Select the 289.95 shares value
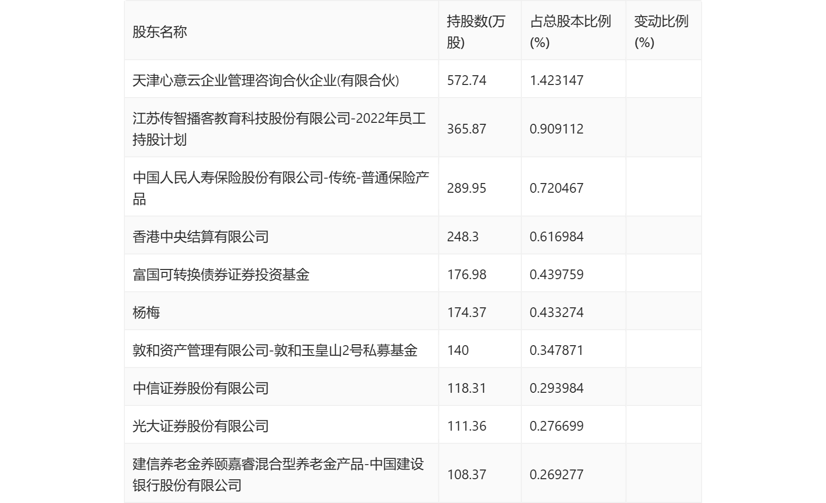The image size is (826, 503). pos(466,188)
